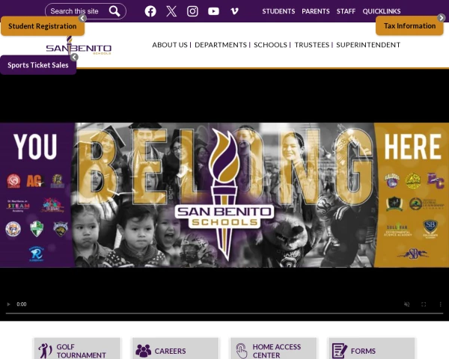The image size is (449, 359).
Task: Open the Forms tile
Action: point(372,349)
